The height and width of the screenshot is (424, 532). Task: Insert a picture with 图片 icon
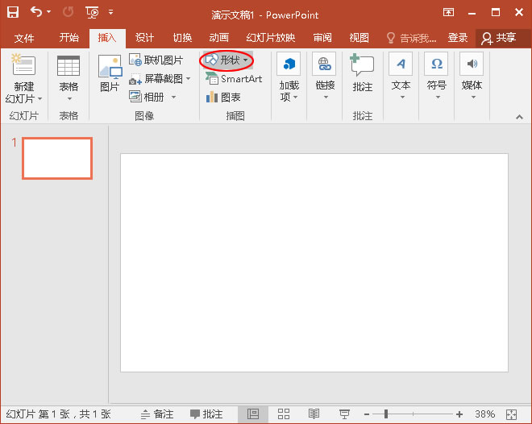pyautogui.click(x=110, y=74)
